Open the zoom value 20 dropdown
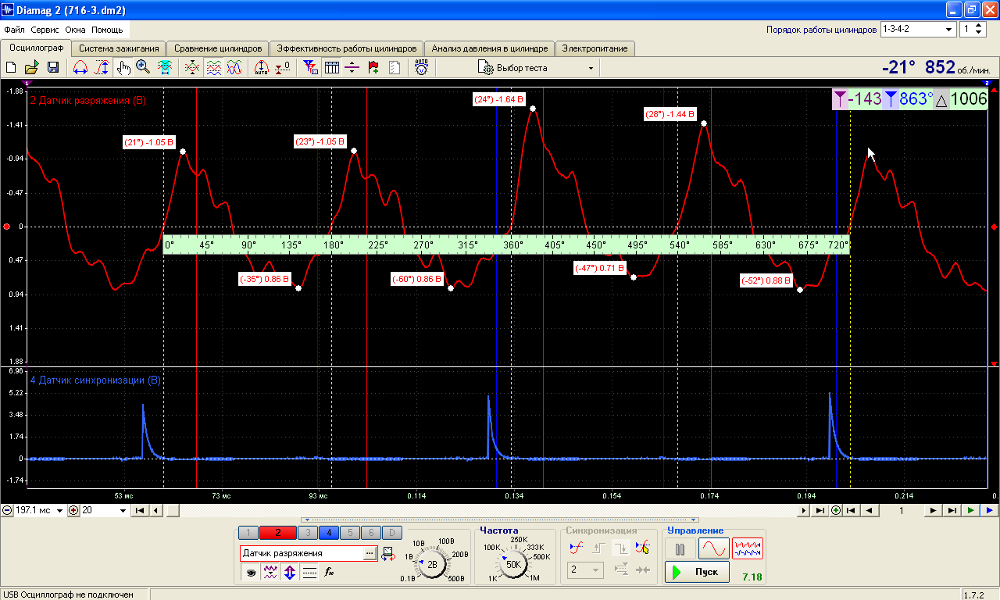Screen dimensions: 1000x600 click(x=123, y=510)
